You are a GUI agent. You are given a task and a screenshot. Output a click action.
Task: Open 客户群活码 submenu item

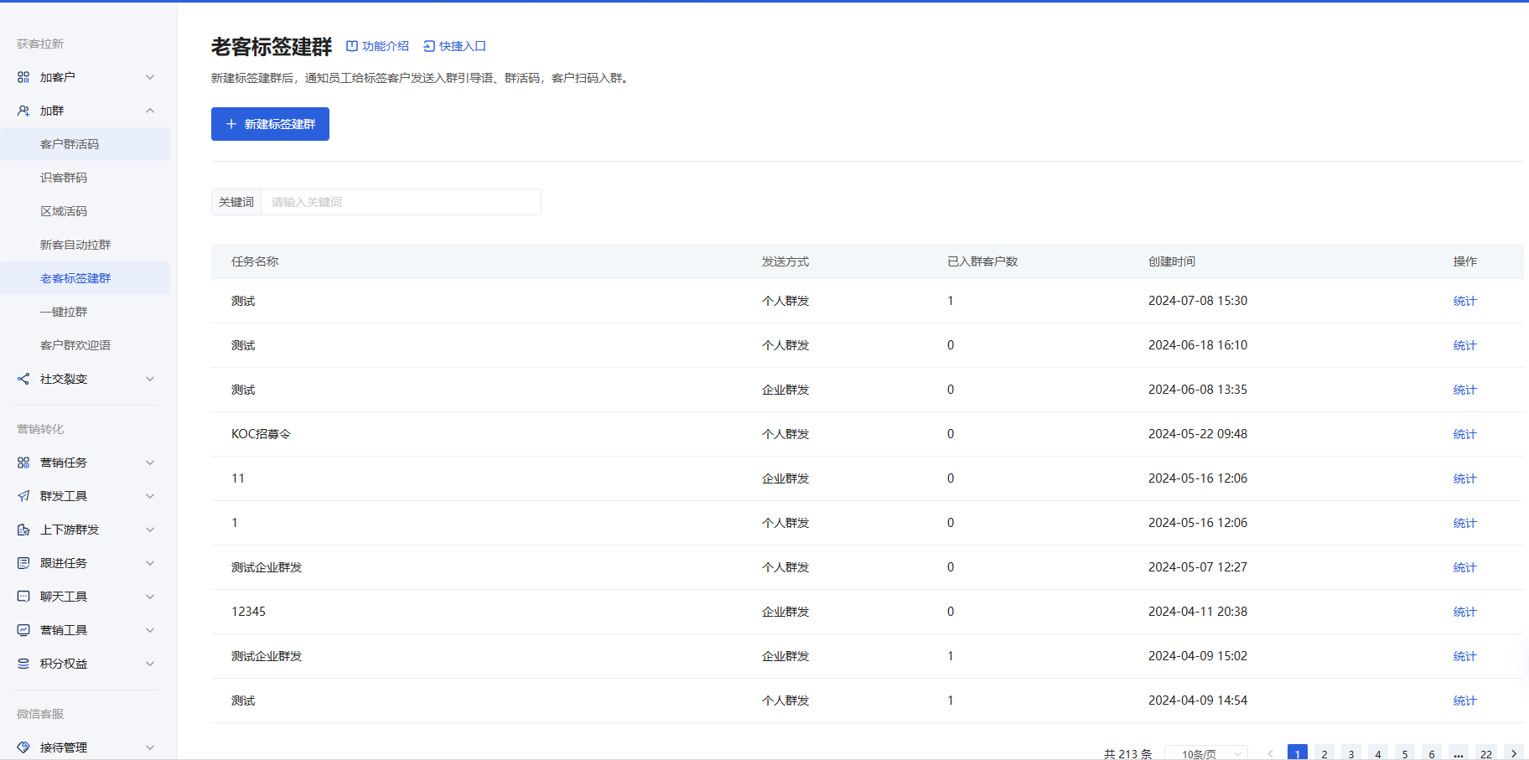85,144
